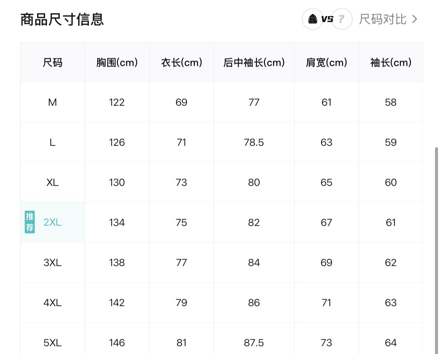
Task: Click the 肩宽(cm) column header
Action: [326, 62]
